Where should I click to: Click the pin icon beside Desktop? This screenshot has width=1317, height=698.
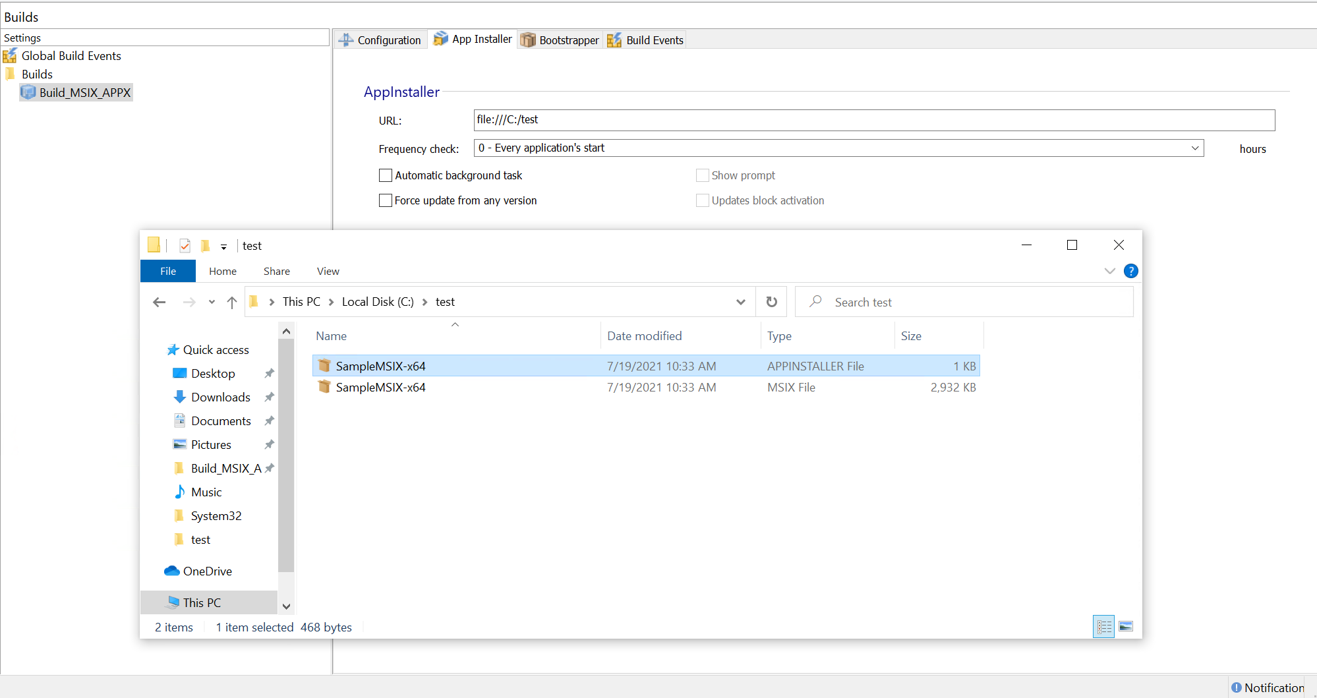tap(269, 374)
